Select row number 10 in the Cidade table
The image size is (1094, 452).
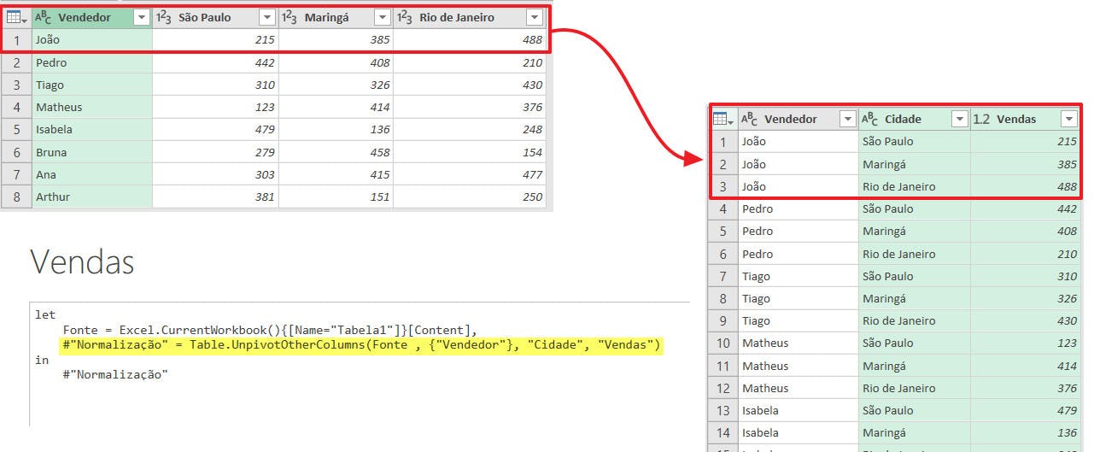pyautogui.click(x=723, y=343)
